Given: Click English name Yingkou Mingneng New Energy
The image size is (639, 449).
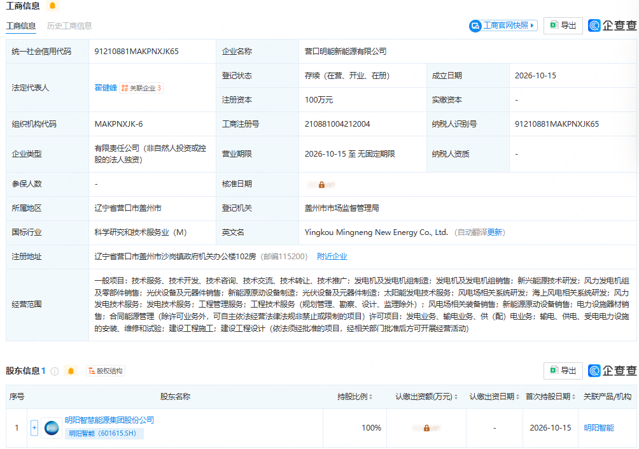Looking at the screenshot, I should 376,232.
